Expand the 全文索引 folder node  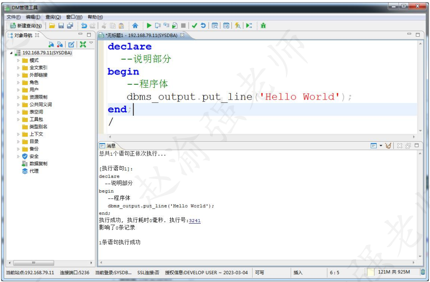18,68
